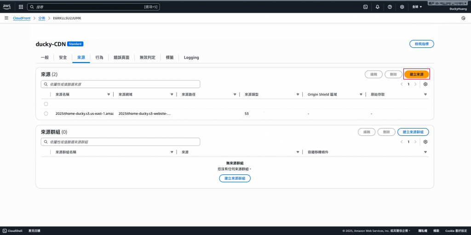Open Cookie 喜好設定 in the footer
The image size is (471, 235).
(x=456, y=231)
